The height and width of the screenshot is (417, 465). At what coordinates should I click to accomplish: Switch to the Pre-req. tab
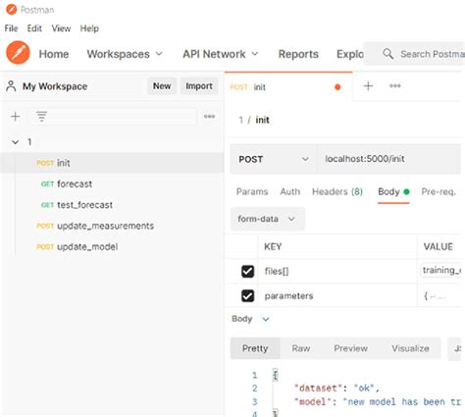(439, 191)
